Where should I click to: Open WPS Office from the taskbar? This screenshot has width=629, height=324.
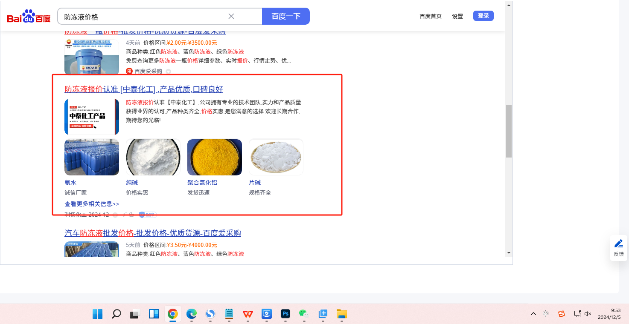[248, 314]
